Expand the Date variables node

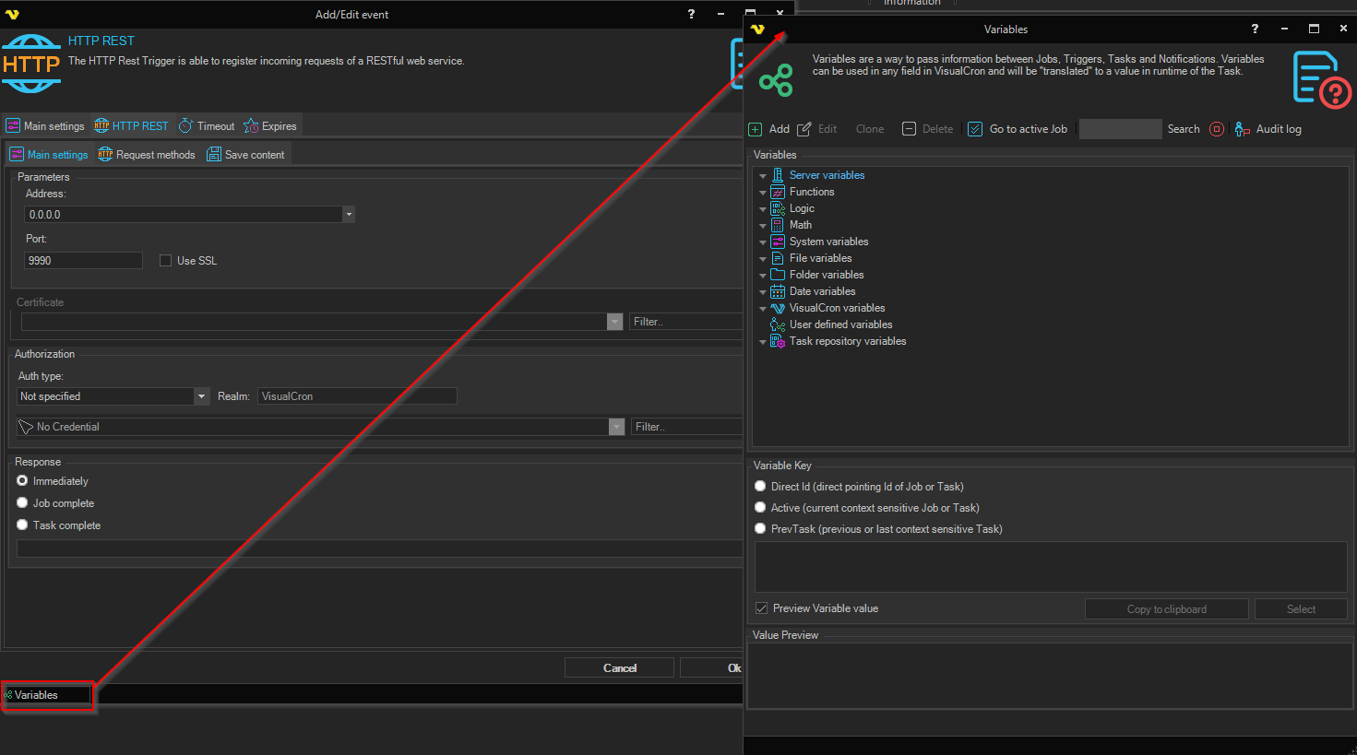(x=763, y=292)
